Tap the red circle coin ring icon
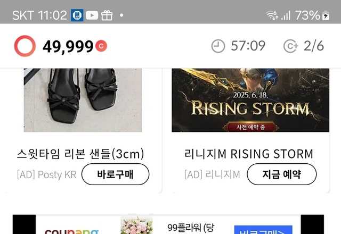The image size is (341, 234). (x=25, y=46)
